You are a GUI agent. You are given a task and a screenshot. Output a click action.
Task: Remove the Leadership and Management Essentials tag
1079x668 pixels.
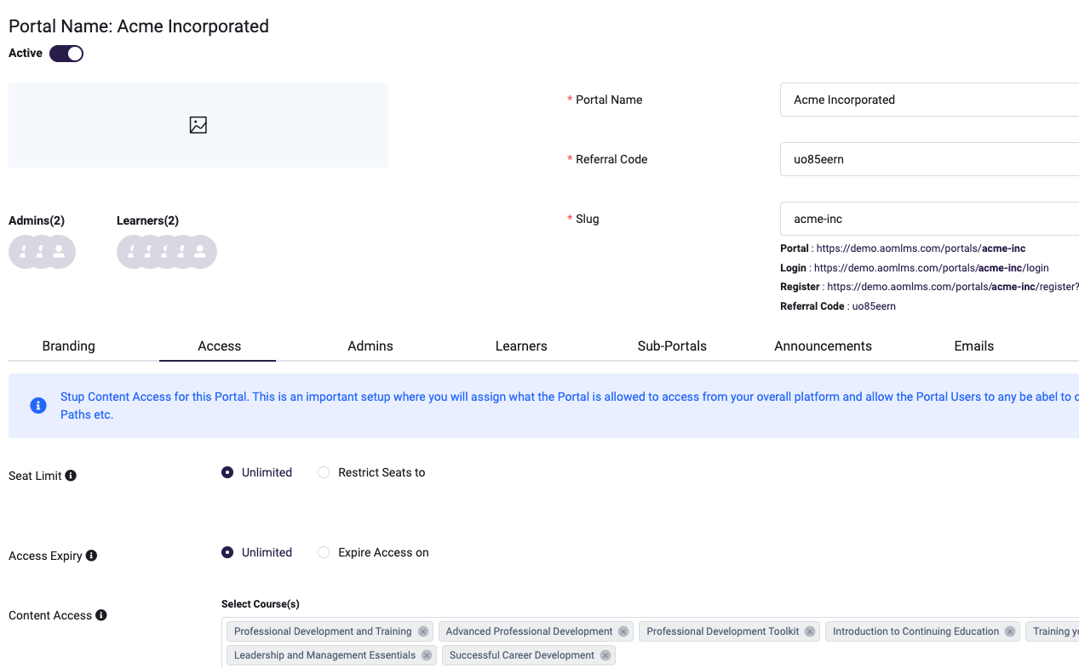pos(427,655)
